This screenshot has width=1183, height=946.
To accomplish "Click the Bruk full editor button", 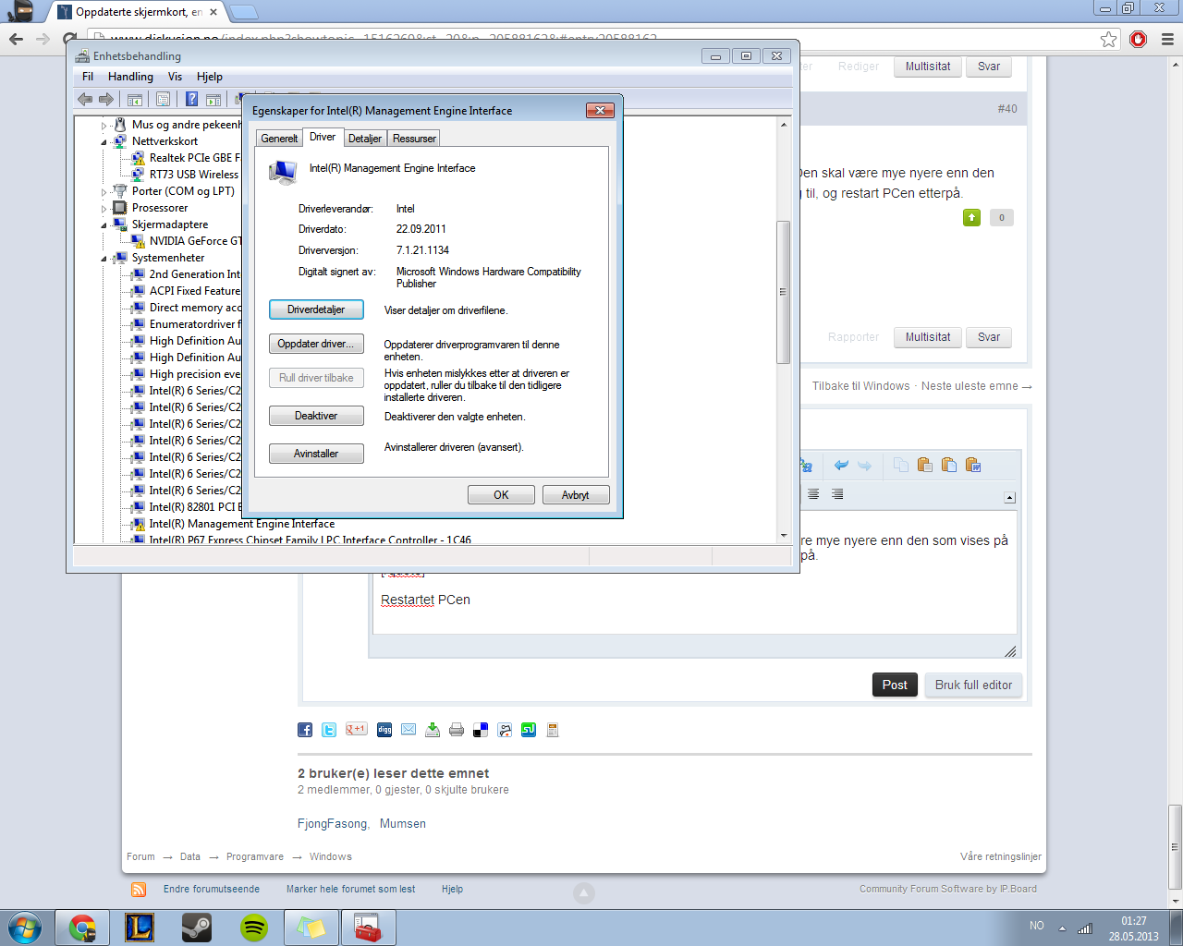I will pos(973,685).
